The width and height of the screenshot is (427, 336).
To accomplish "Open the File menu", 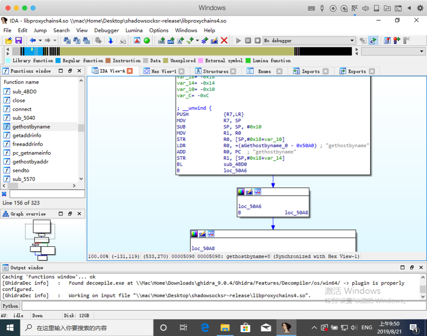I will point(7,30).
